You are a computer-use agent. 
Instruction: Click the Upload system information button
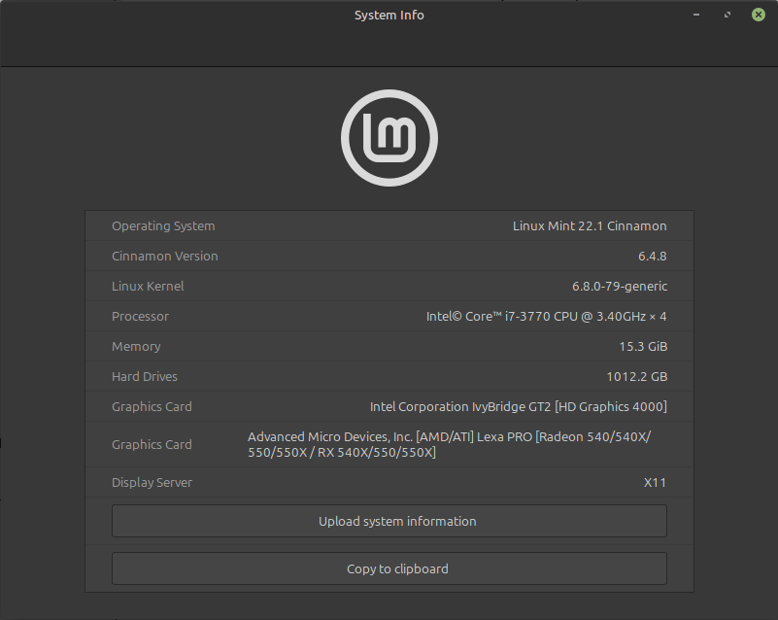(389, 521)
